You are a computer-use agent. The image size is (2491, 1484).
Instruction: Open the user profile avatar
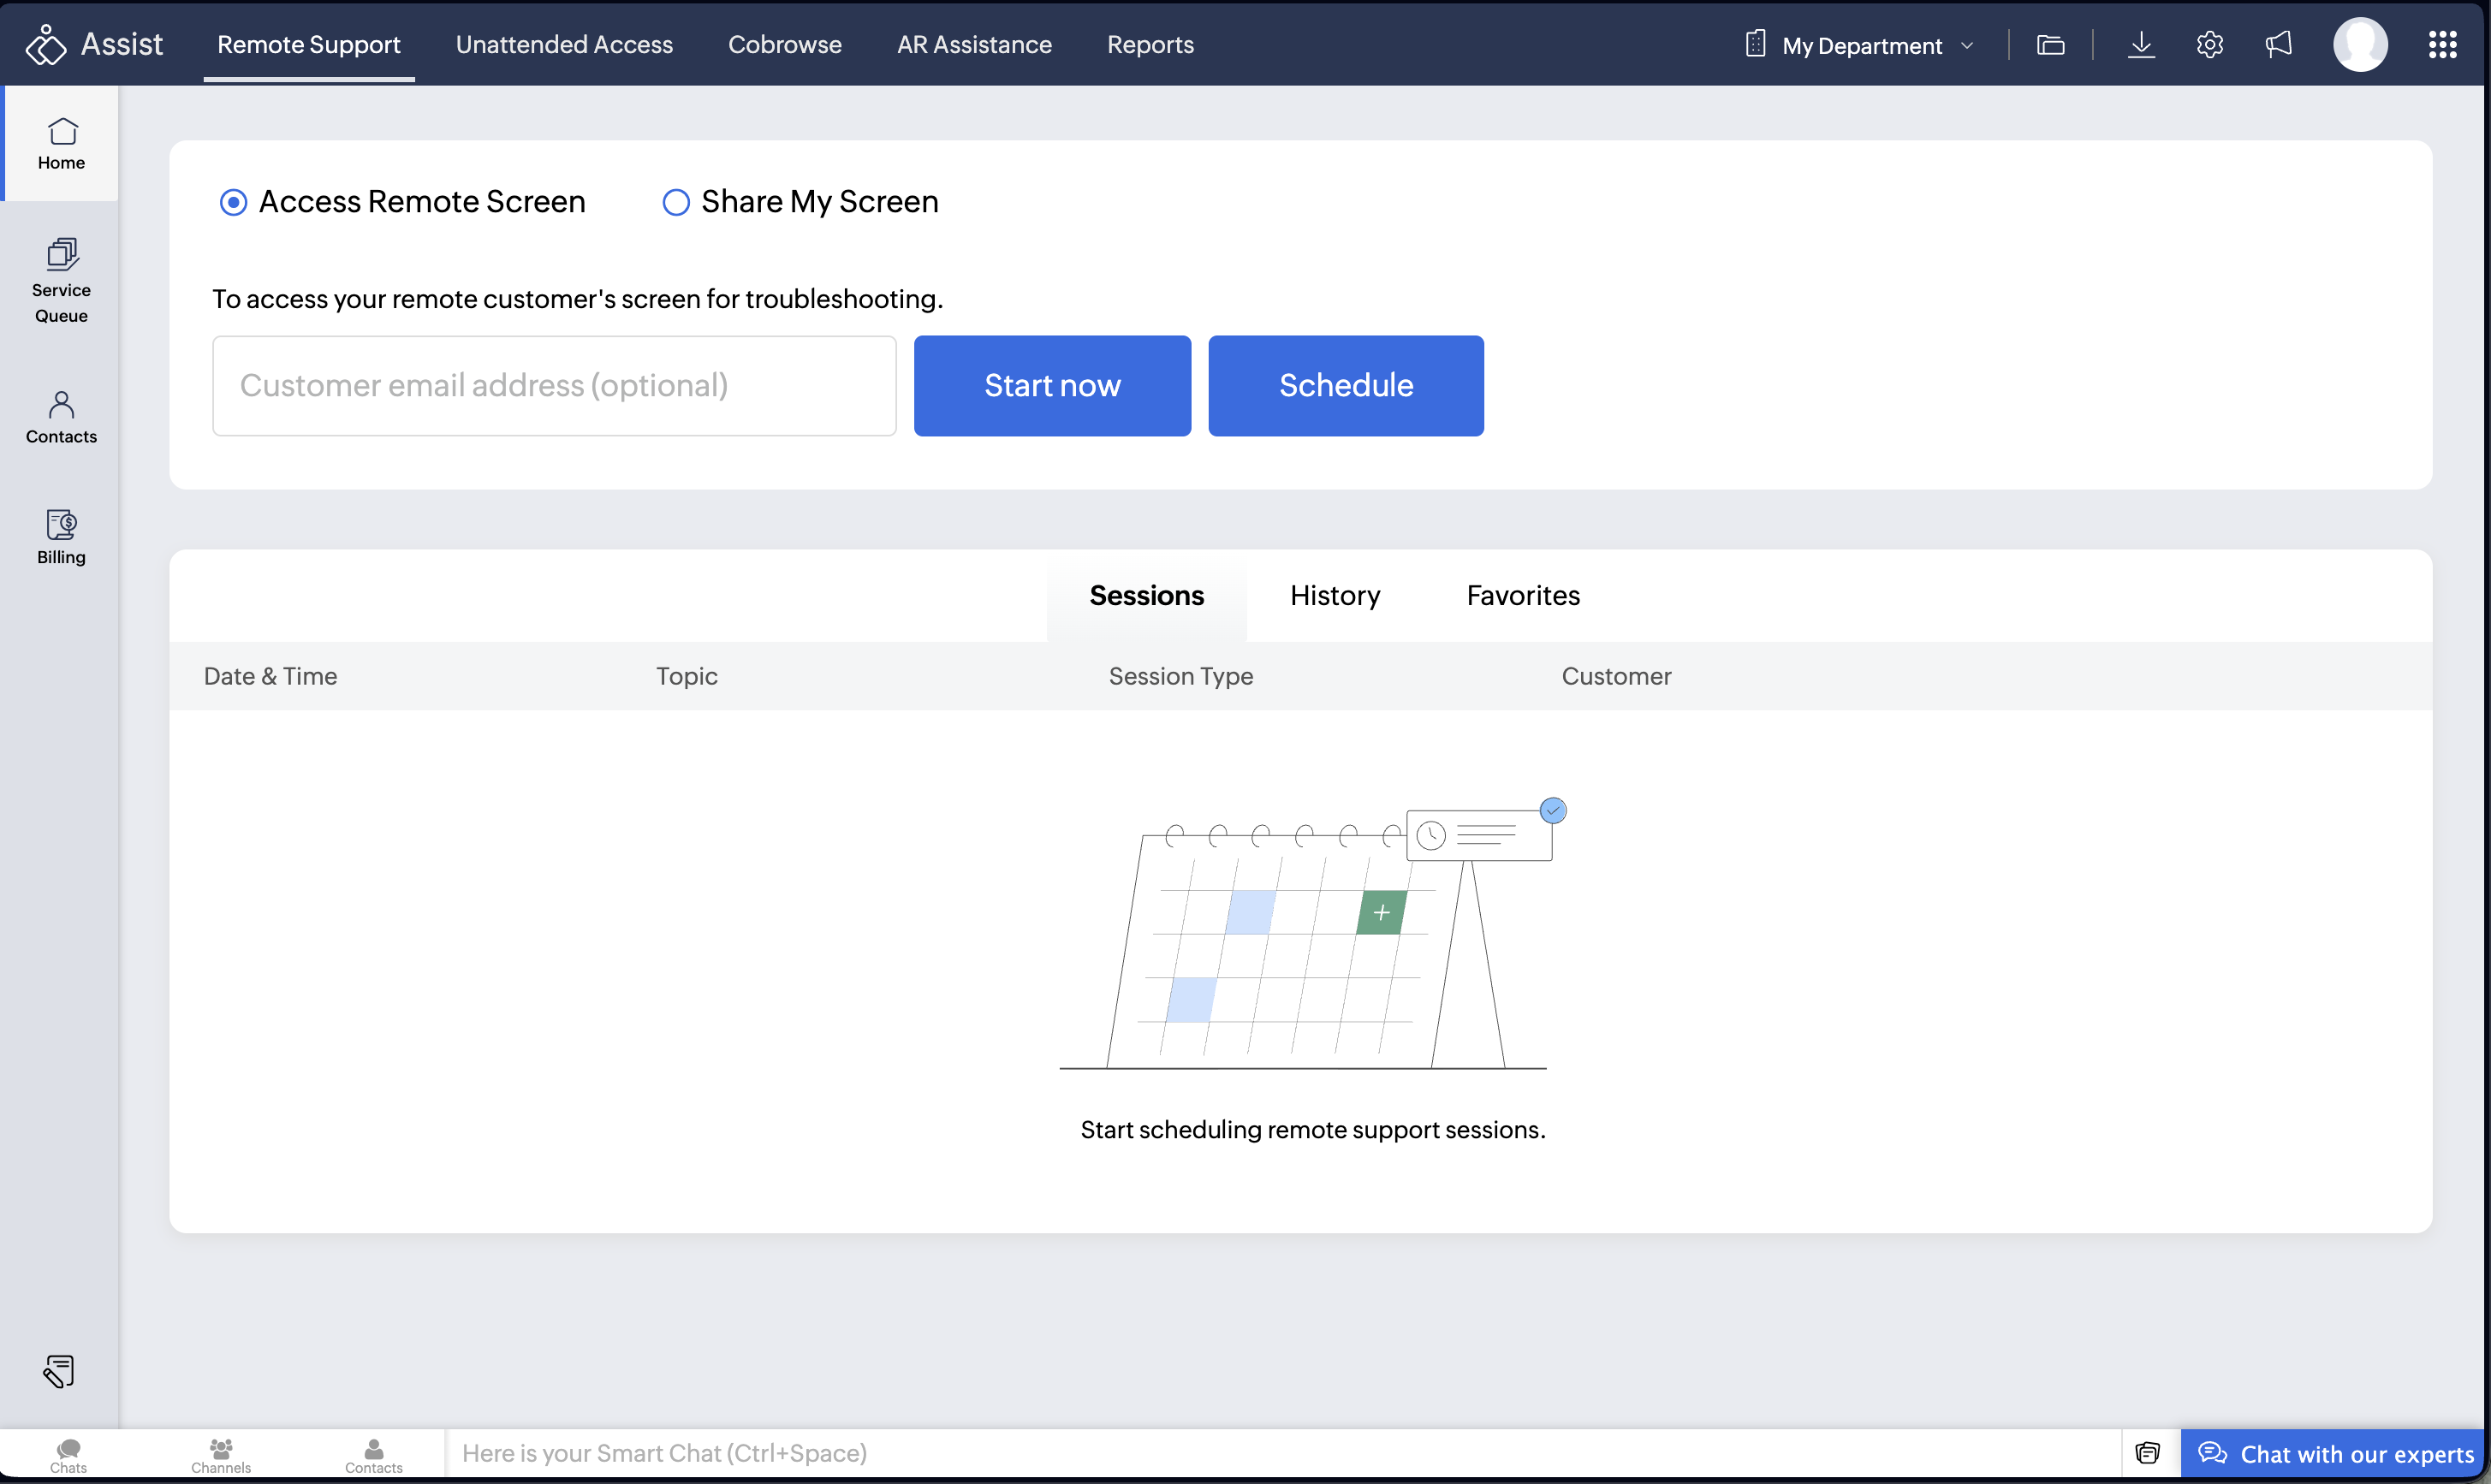[x=2359, y=45]
